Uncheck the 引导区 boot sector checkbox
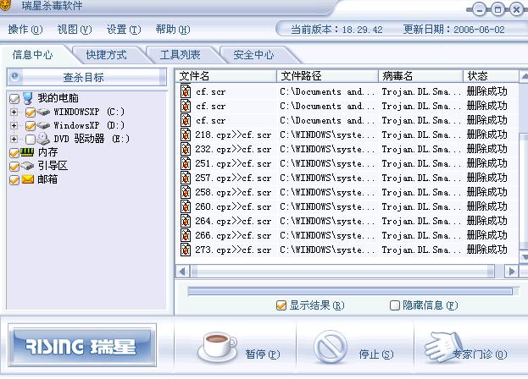The image size is (528, 379). [x=14, y=167]
